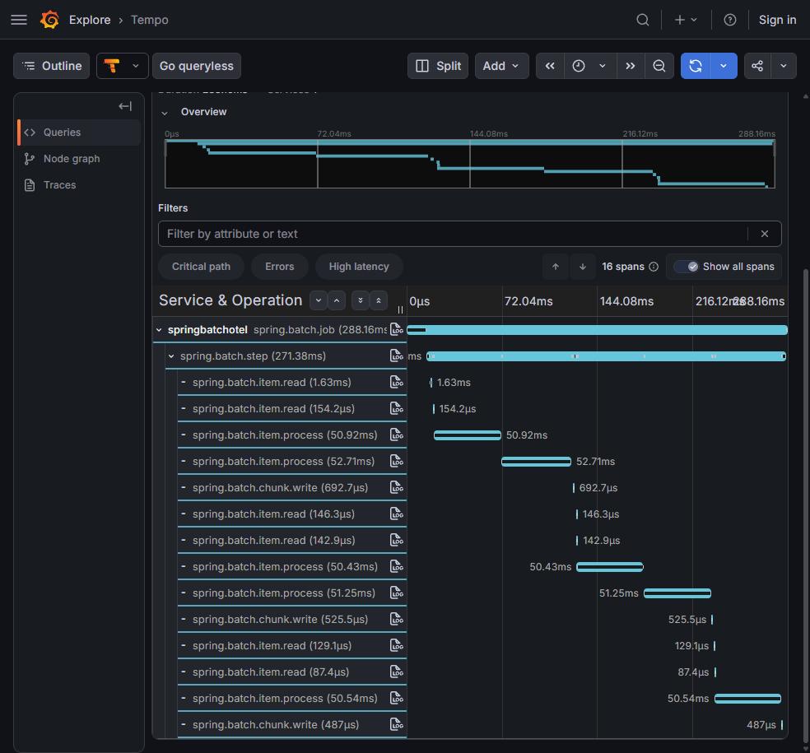Toggle Show all spans switch
The width and height of the screenshot is (810, 753).
(x=687, y=267)
